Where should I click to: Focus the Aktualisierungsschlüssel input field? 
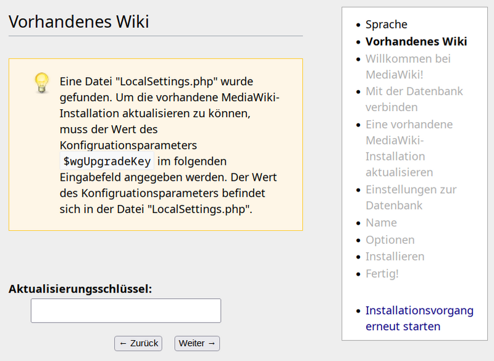click(x=126, y=310)
